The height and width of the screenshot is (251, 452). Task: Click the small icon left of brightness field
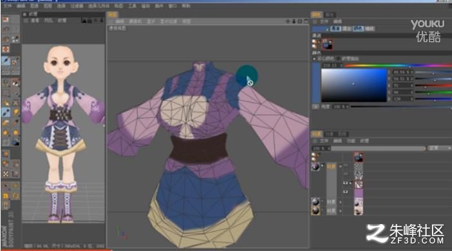(x=315, y=107)
